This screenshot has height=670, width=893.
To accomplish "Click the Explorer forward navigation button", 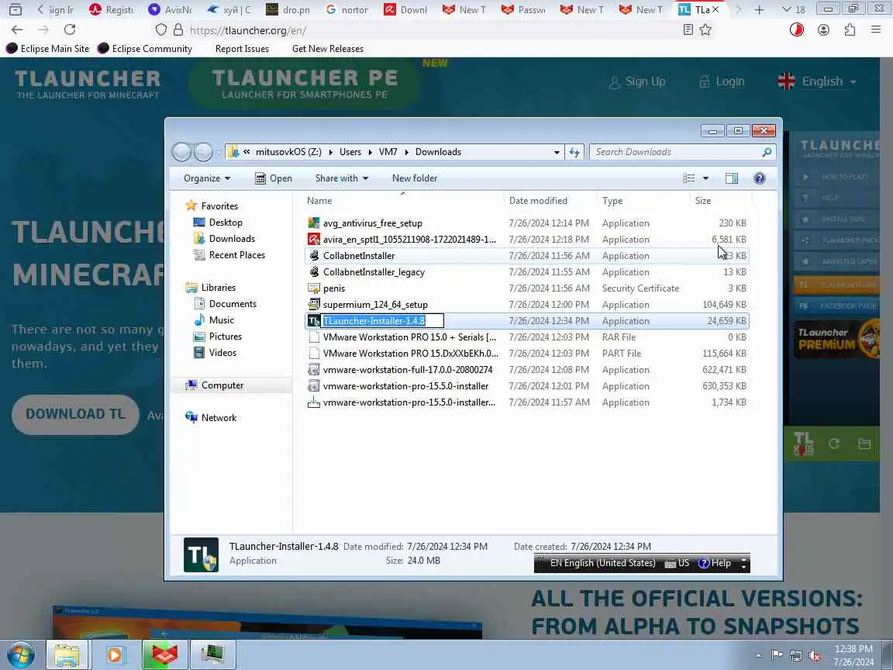I will coord(203,152).
